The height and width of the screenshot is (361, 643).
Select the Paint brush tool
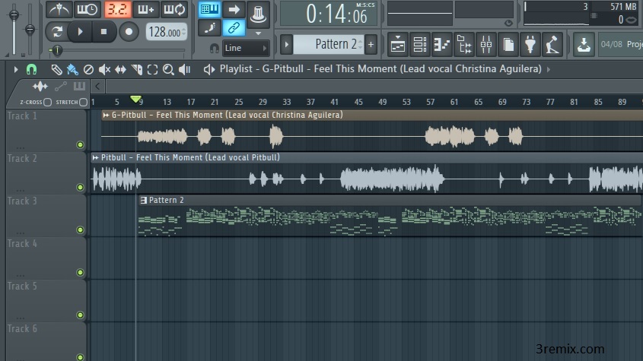(72, 70)
